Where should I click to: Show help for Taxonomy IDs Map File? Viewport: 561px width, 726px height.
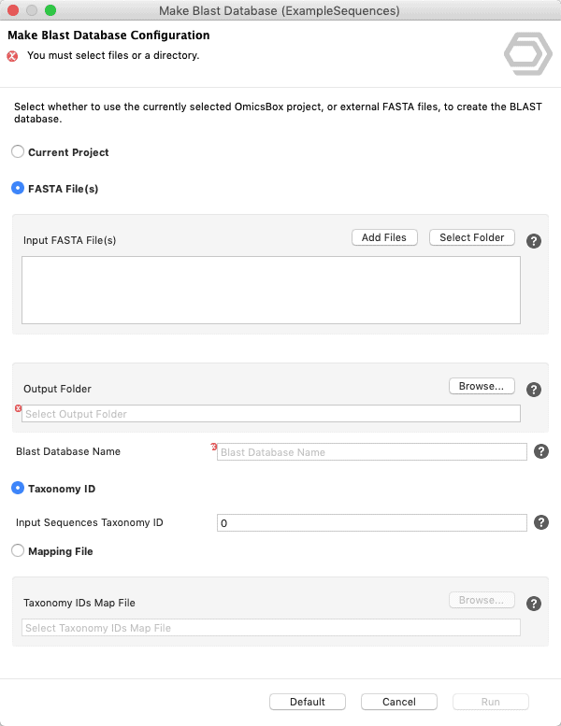coord(534,604)
